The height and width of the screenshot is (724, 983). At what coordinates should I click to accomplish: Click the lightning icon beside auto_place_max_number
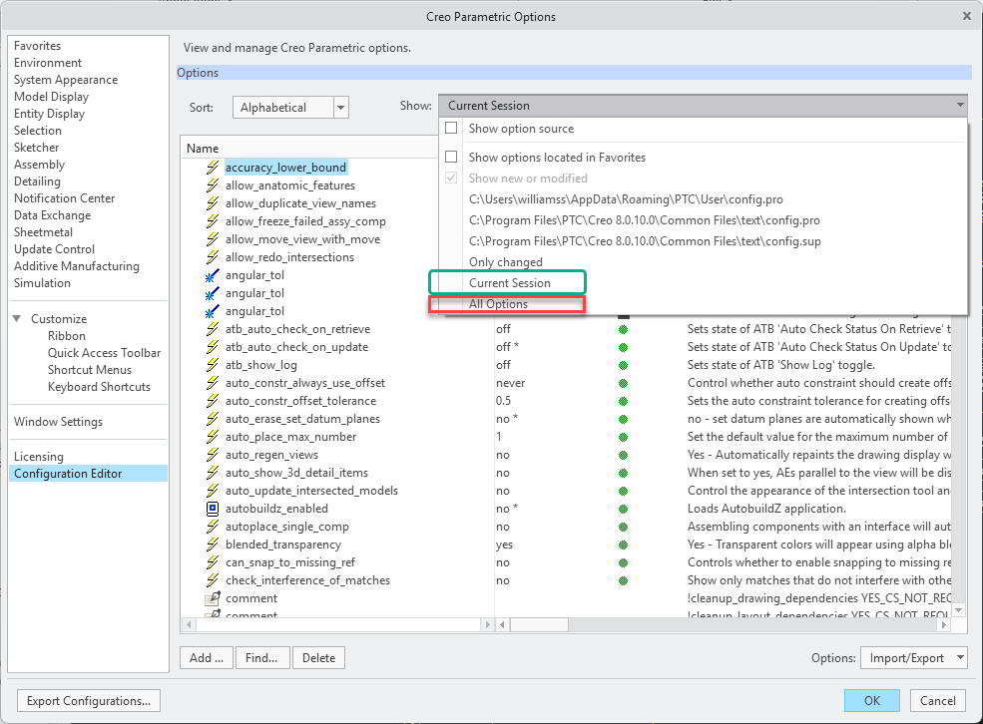point(213,437)
